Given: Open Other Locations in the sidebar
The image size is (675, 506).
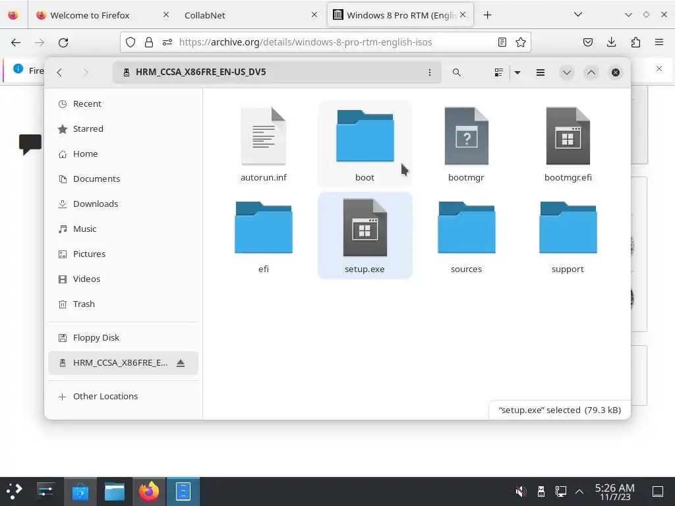Looking at the screenshot, I should (123, 396).
